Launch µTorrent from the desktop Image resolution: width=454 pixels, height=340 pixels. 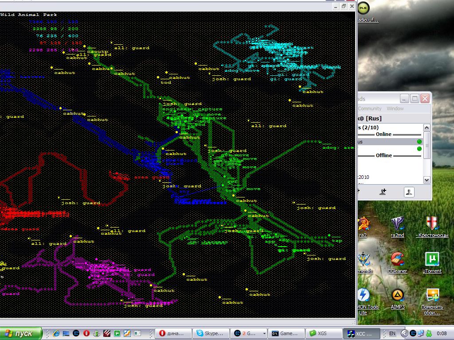432,263
